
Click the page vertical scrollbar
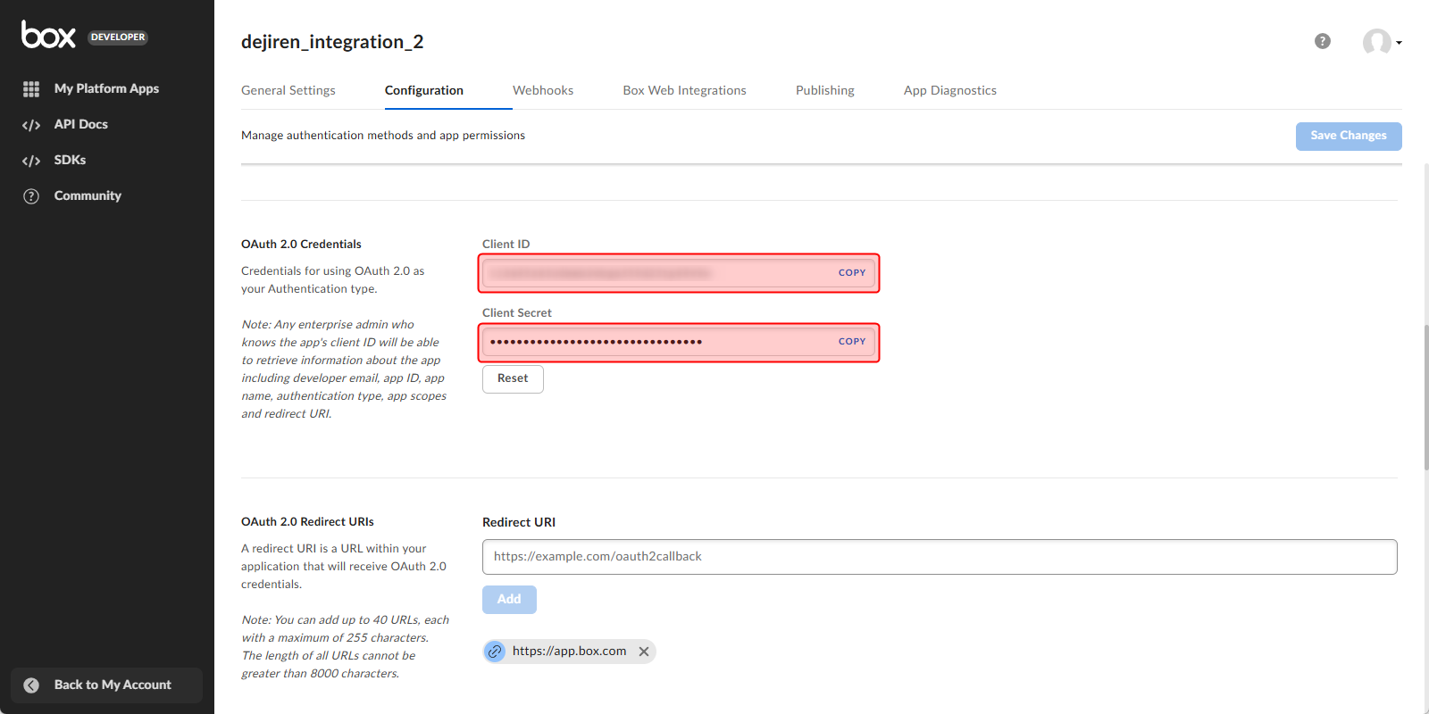1425,397
